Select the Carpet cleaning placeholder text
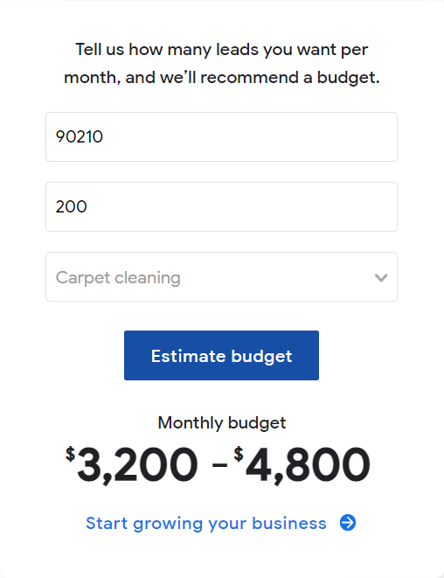The image size is (444, 578). tap(118, 278)
